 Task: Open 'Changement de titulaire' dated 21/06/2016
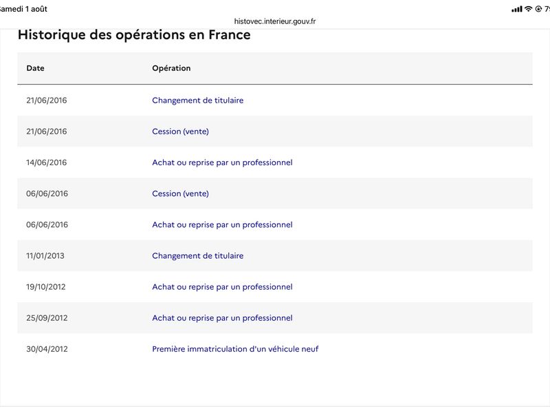pyautogui.click(x=197, y=100)
